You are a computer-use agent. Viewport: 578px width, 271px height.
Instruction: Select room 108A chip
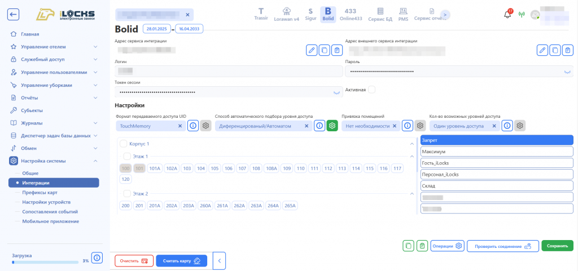pyautogui.click(x=272, y=168)
